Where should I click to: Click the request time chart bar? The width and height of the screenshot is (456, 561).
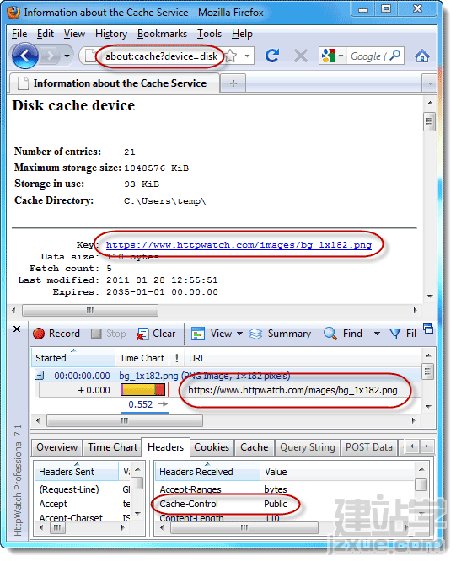coord(143,390)
